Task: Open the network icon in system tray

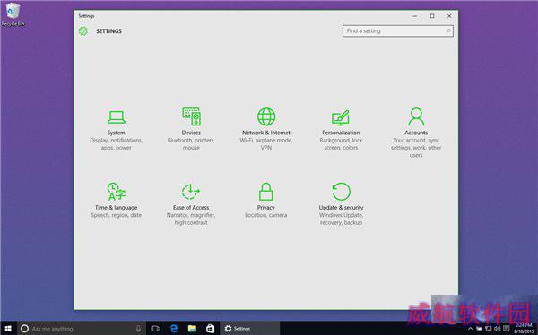Action: [489, 329]
